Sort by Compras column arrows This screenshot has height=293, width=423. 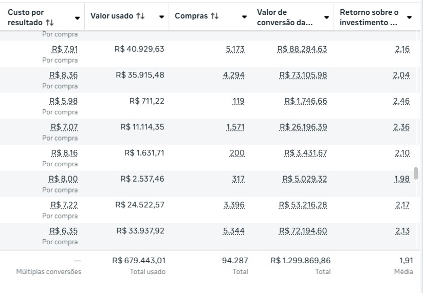point(214,16)
